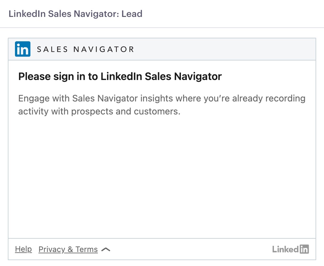324x266 pixels.
Task: Click the "LinkedIn Sales Navigator: Lead" section title
Action: [75, 14]
